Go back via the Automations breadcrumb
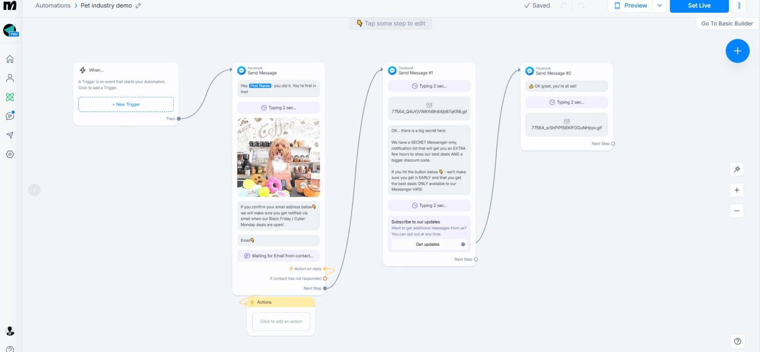 click(x=53, y=5)
